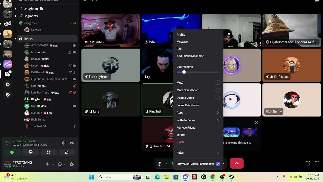Click the noise suppression waveform icon
323x182 pixels.
click(x=64, y=143)
